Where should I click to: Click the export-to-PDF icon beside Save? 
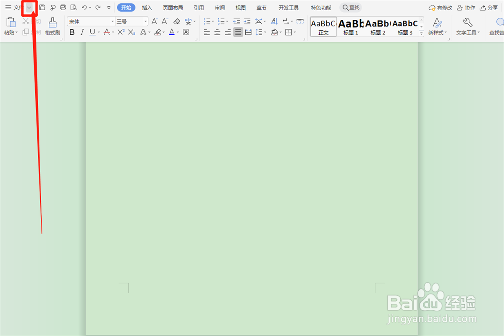[52, 8]
